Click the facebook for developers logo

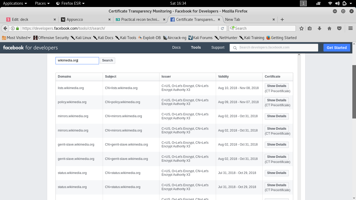pos(30,48)
